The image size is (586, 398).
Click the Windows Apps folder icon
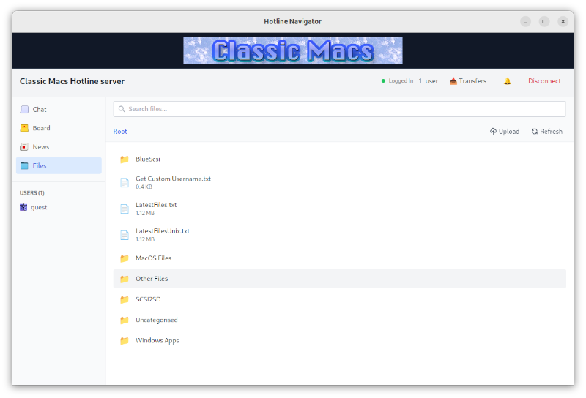coord(125,340)
